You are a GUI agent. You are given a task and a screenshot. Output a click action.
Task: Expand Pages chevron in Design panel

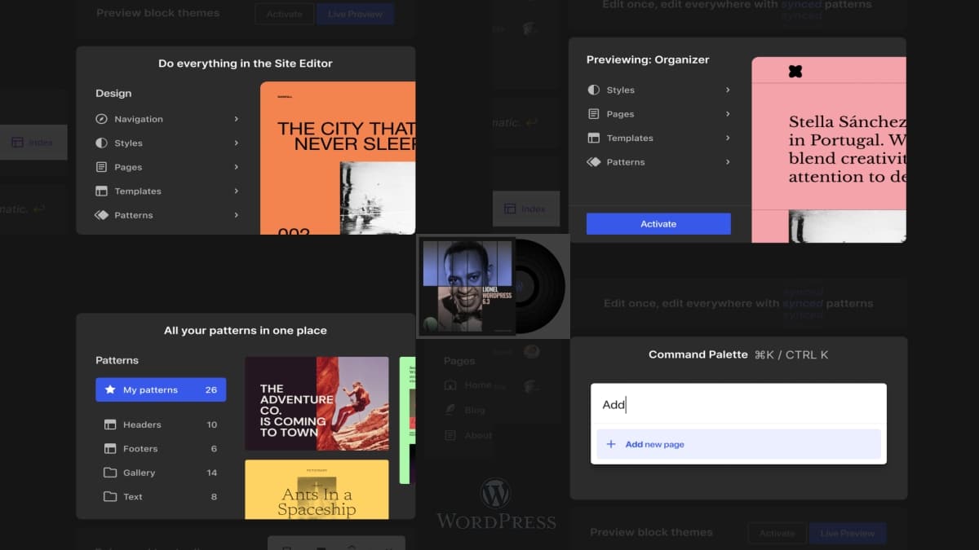coord(237,167)
